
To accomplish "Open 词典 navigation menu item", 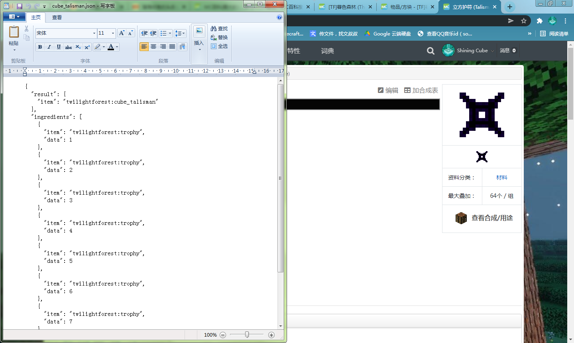I will point(328,51).
